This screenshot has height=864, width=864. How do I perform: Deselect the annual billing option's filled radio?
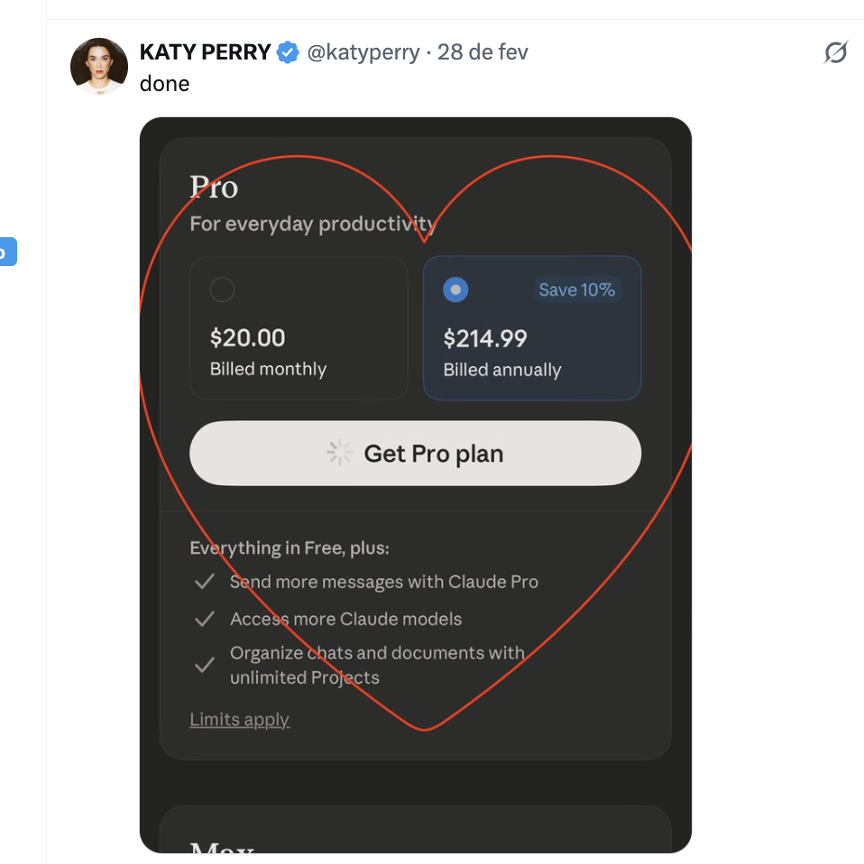click(x=455, y=290)
